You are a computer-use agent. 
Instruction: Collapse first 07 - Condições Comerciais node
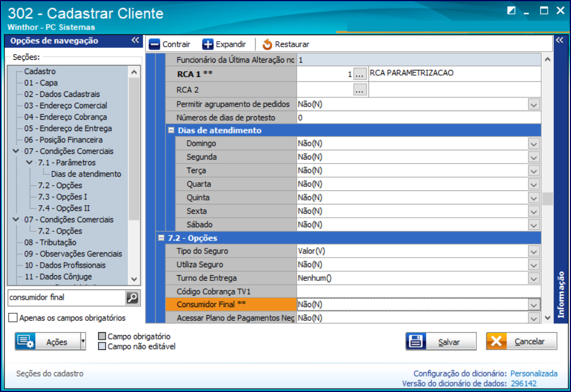(x=16, y=151)
